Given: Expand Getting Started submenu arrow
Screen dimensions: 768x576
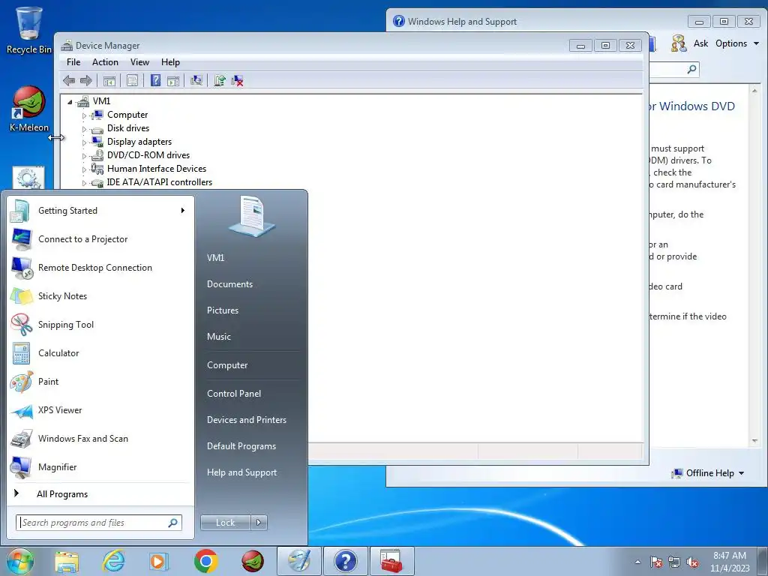Looking at the screenshot, I should point(183,211).
